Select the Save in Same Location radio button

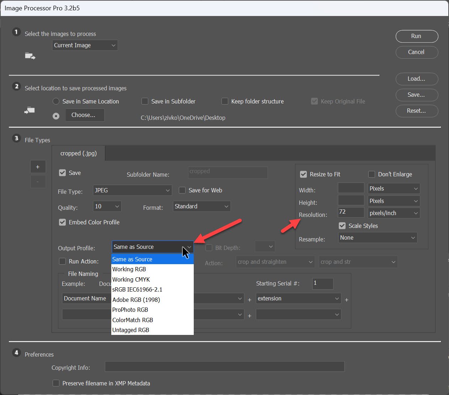(x=56, y=101)
